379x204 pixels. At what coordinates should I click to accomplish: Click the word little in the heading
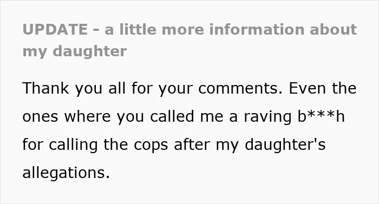(138, 29)
